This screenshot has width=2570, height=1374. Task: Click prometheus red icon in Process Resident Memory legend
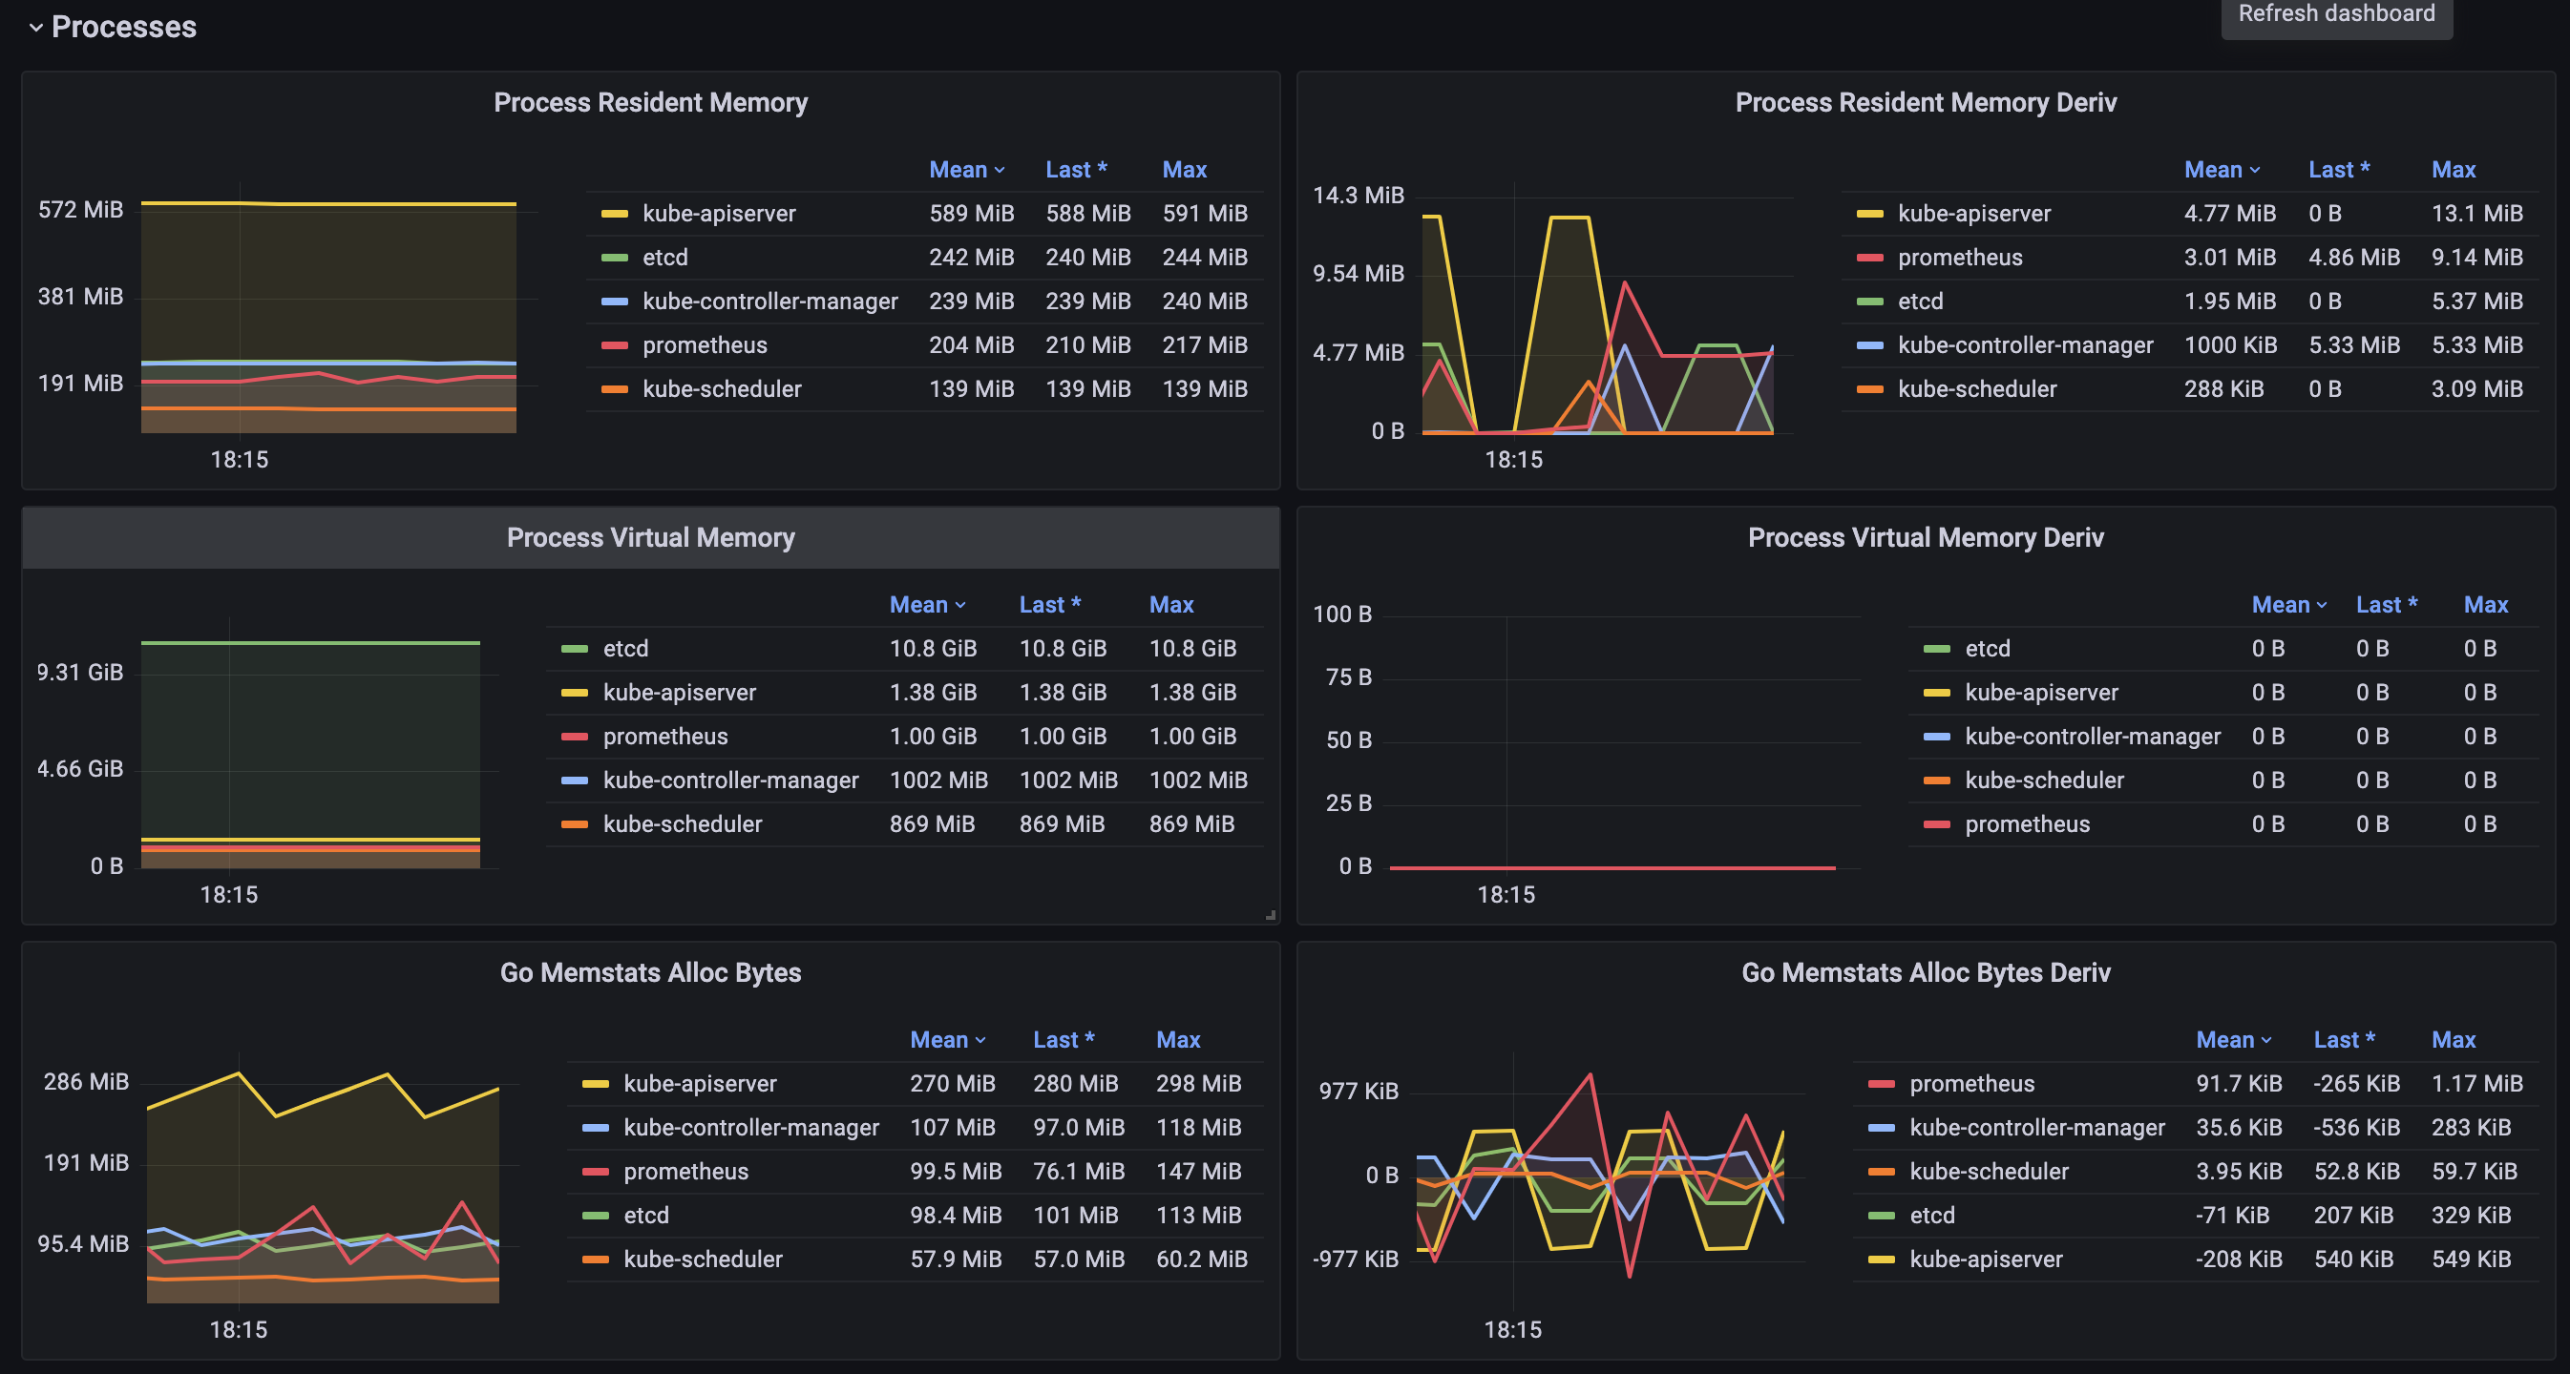point(615,345)
